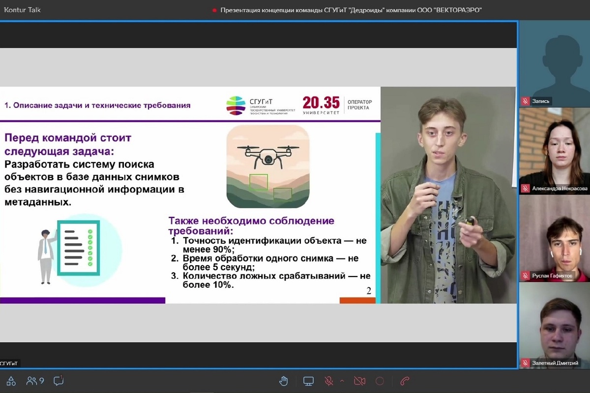This screenshot has width=590, height=393.
Task: Click the ОПЕРАТОР ПРОЕКТА label
Action: point(359,105)
